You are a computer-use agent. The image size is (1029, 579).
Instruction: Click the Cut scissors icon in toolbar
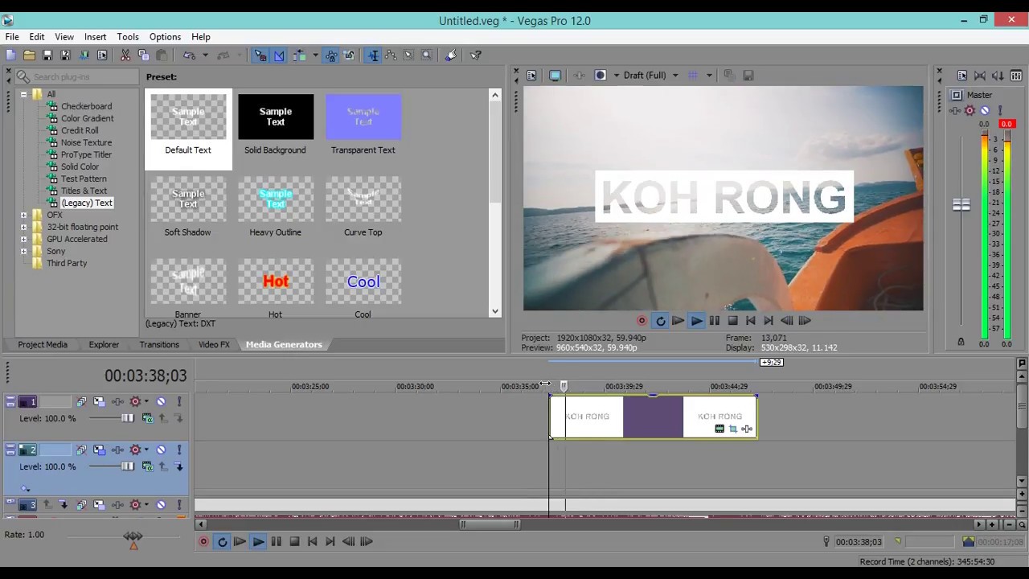125,55
